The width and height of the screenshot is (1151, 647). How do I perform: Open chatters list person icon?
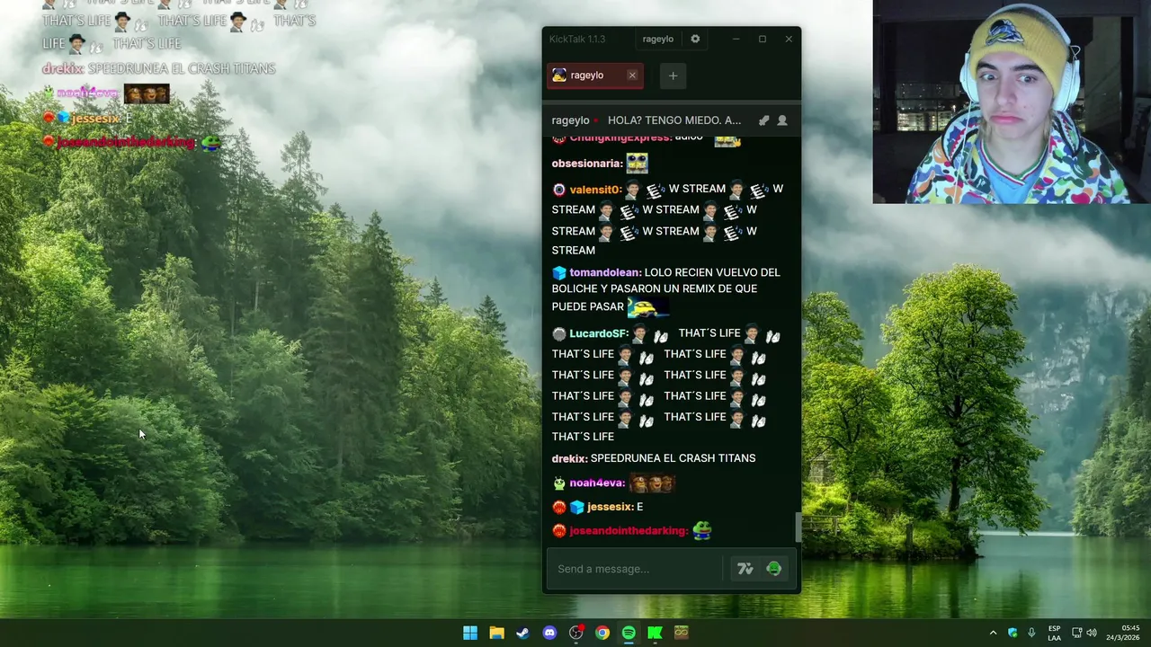[782, 120]
